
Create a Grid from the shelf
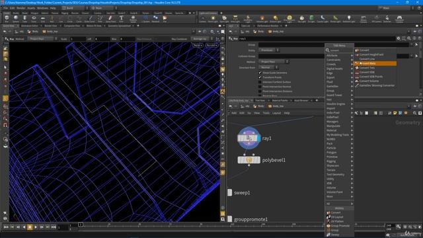click(42, 19)
